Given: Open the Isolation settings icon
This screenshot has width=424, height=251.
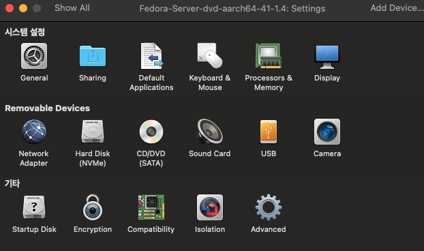Looking at the screenshot, I should 210,207.
